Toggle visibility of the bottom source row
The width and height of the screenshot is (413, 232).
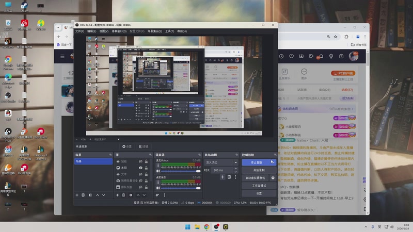140,187
